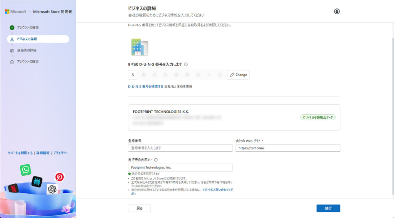Click the 登録番号 input field

pyautogui.click(x=180, y=148)
